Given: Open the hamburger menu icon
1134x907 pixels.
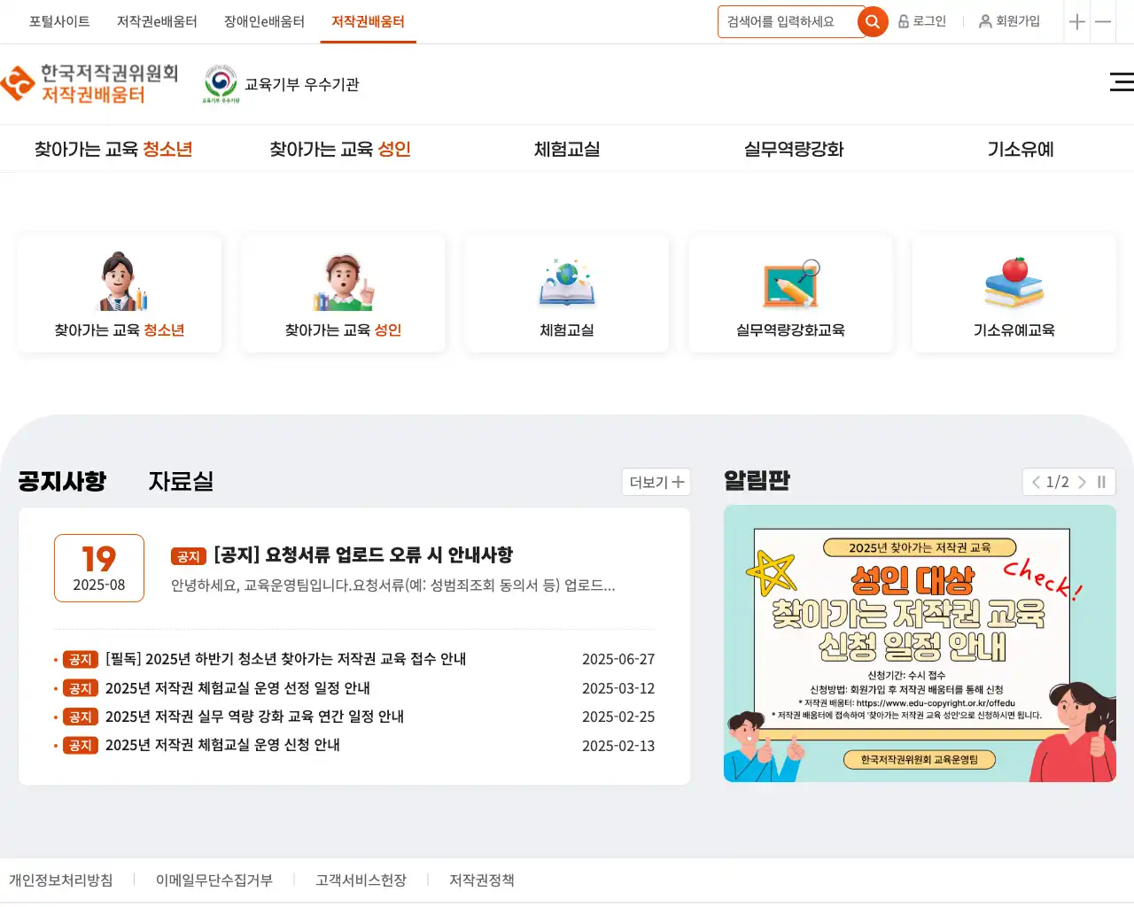Looking at the screenshot, I should [x=1121, y=82].
